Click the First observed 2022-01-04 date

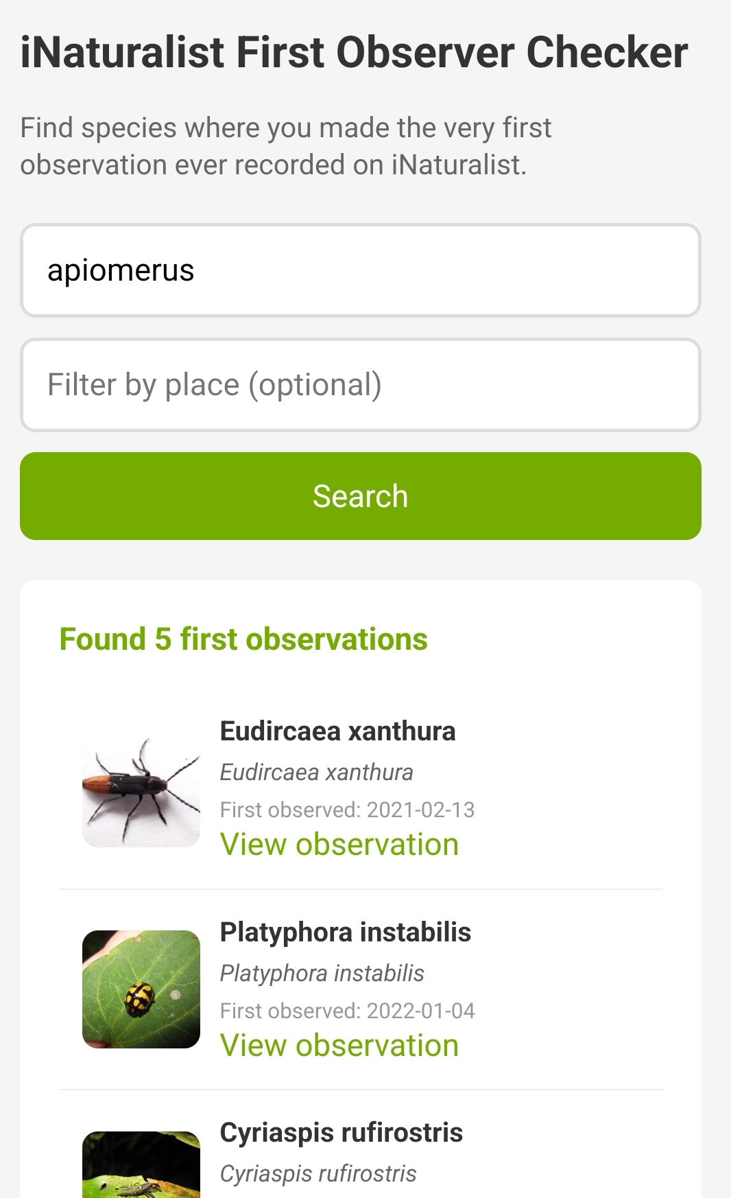click(x=347, y=1011)
